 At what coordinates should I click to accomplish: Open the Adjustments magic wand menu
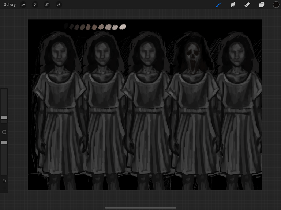click(x=35, y=5)
